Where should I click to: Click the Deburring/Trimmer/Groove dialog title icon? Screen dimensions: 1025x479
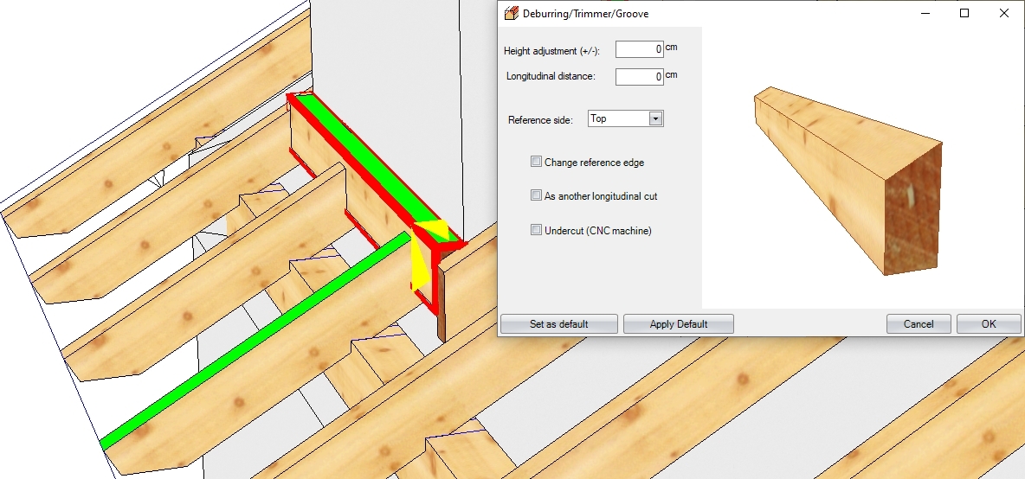pyautogui.click(x=511, y=14)
